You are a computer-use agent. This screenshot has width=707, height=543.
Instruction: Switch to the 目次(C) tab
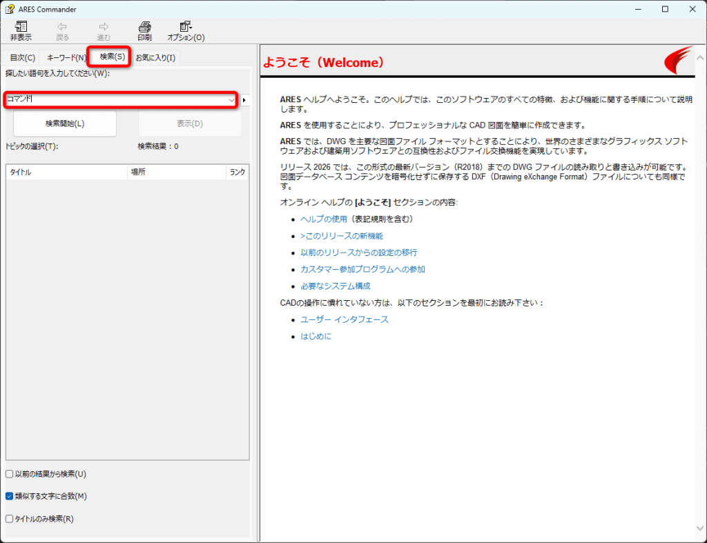[23, 58]
